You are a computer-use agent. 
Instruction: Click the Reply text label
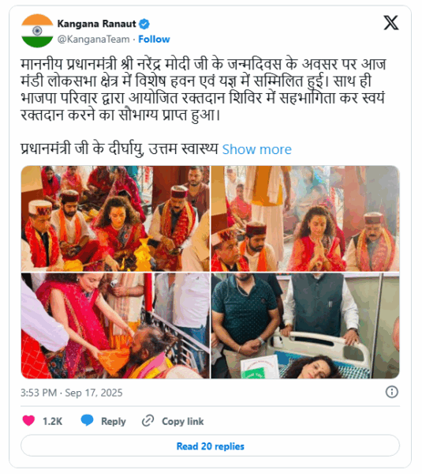pyautogui.click(x=114, y=421)
